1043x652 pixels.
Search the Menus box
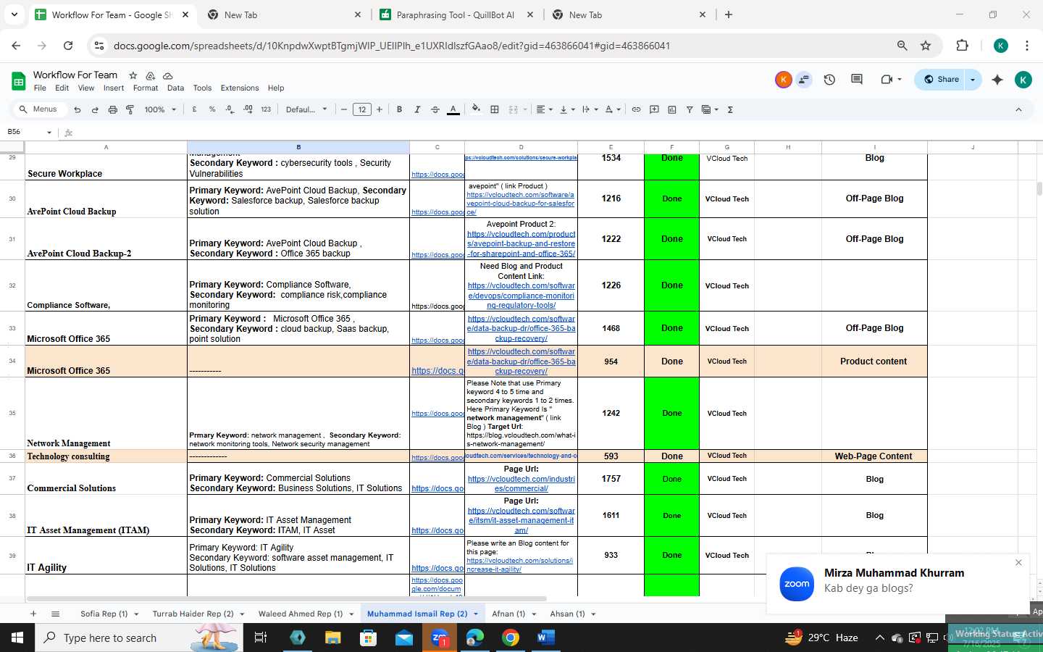[41, 109]
